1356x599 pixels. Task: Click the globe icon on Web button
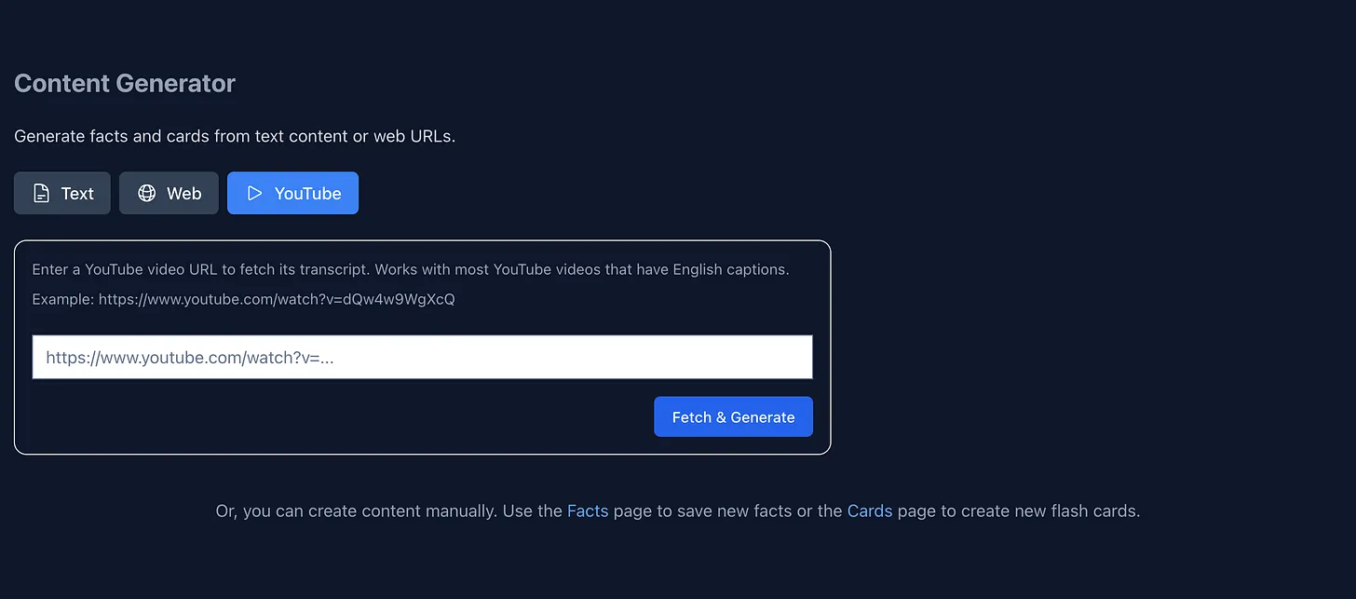tap(146, 194)
